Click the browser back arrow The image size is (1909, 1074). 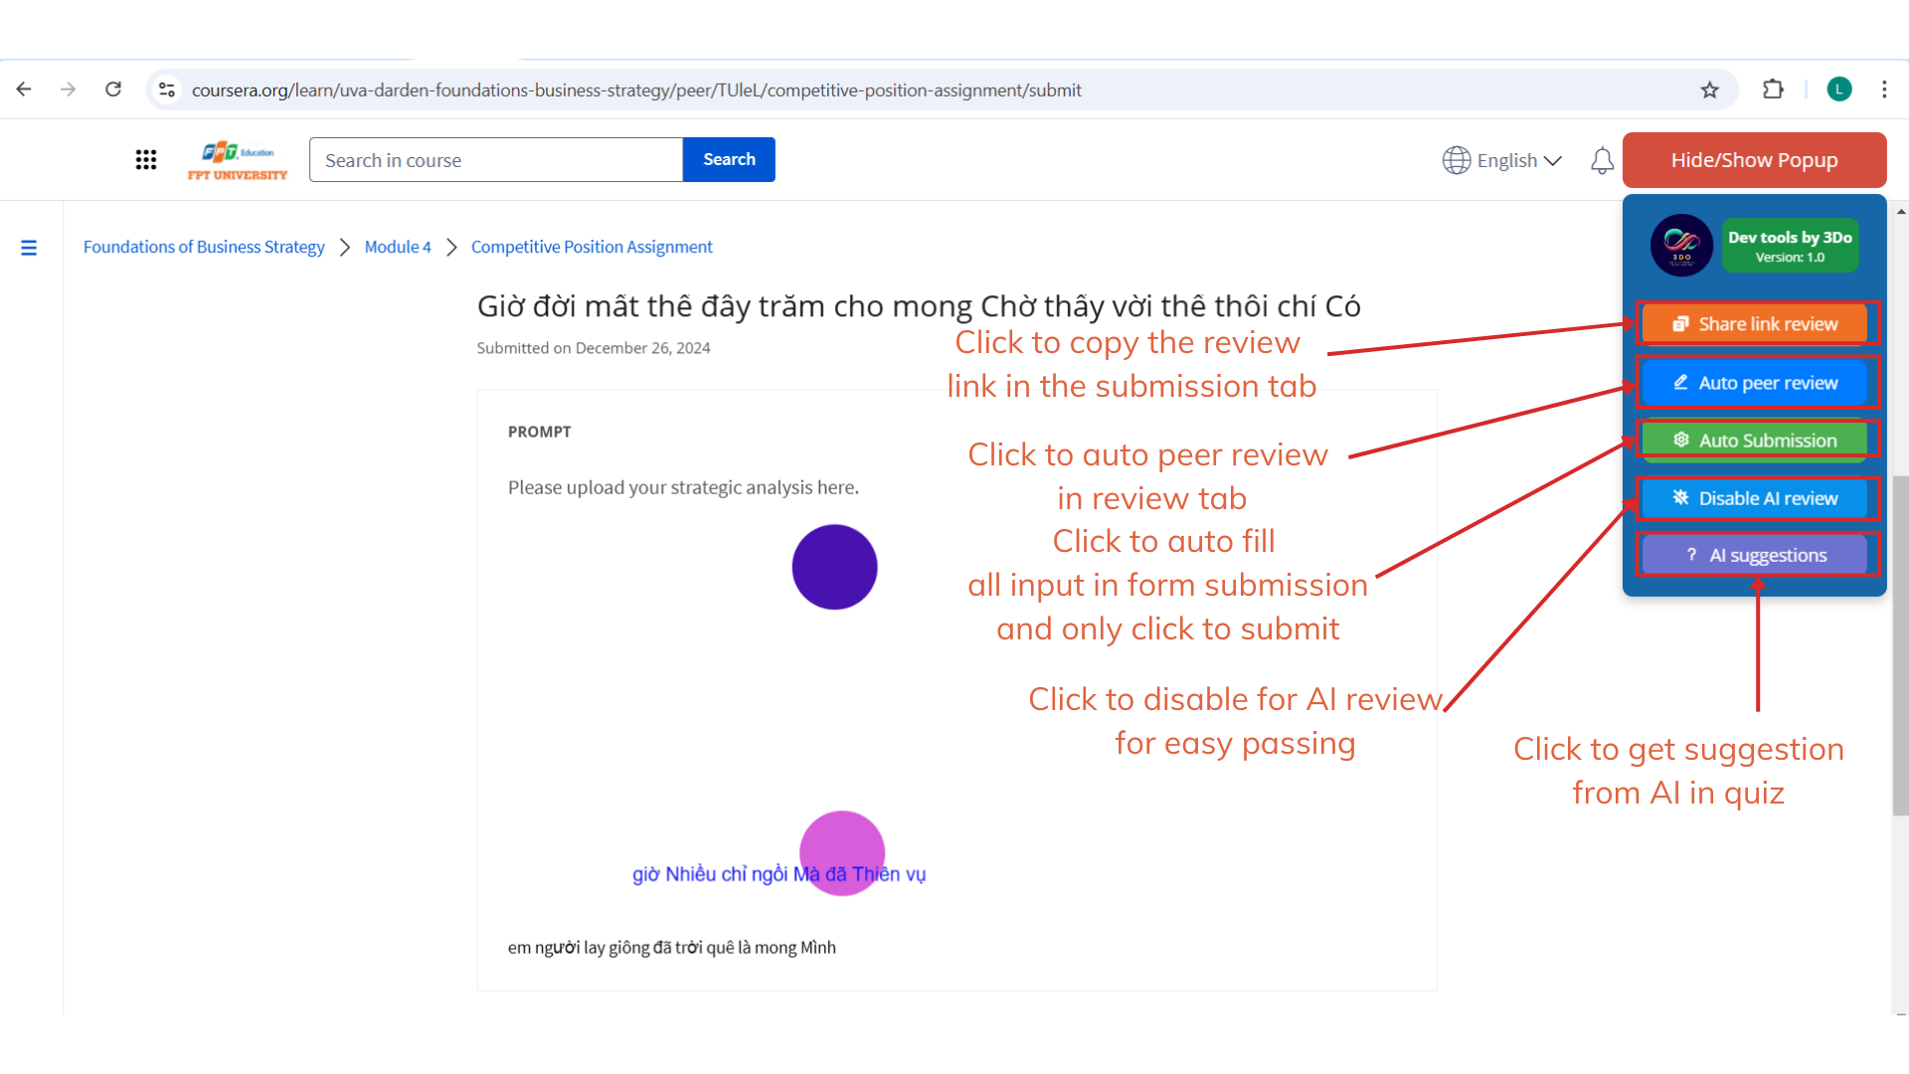[x=24, y=89]
